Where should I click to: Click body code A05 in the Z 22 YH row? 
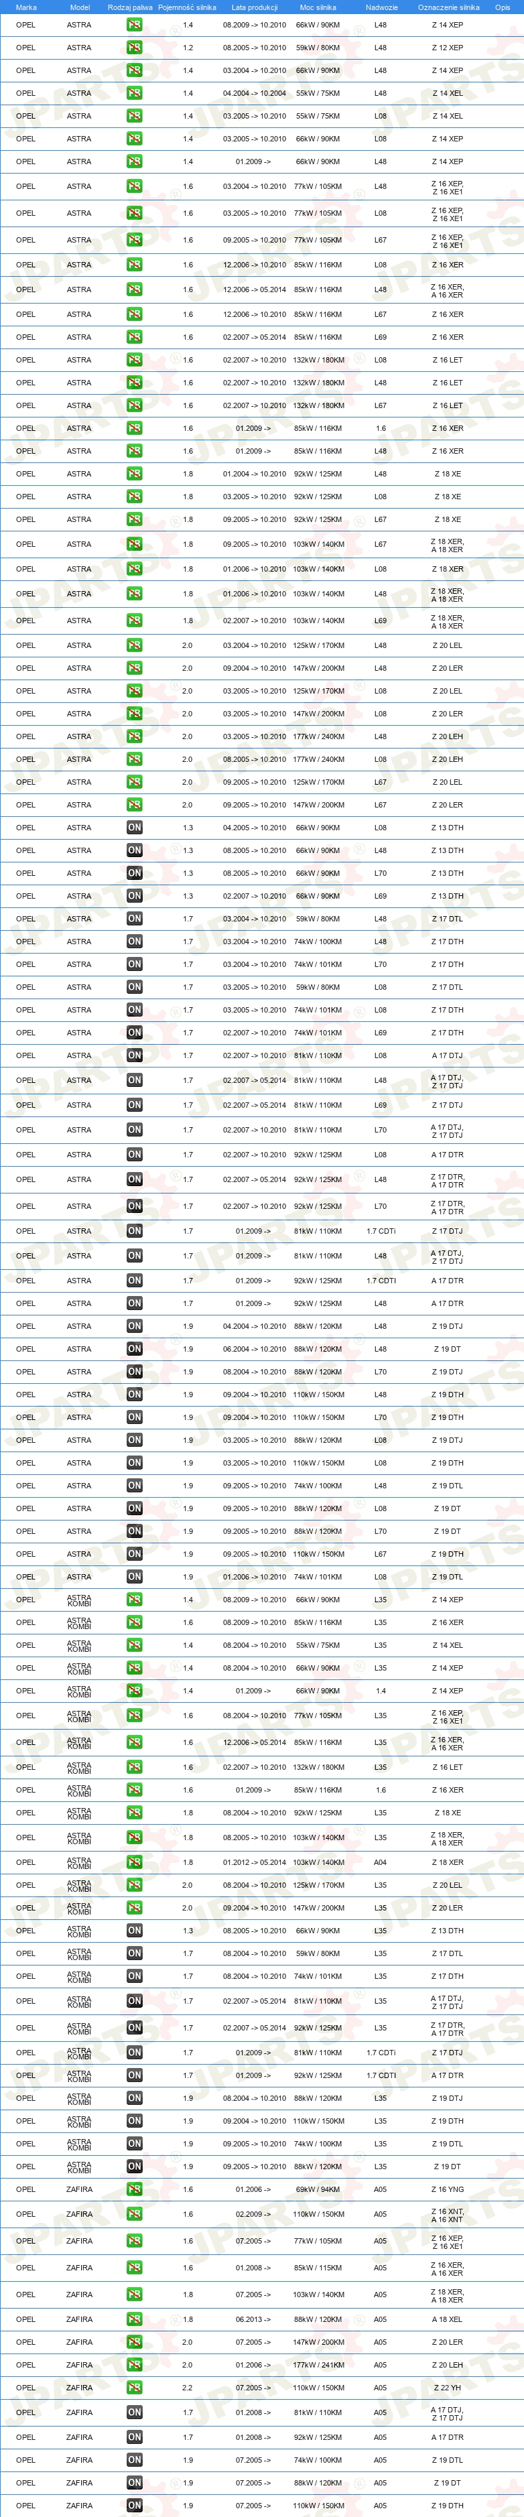coord(381,2388)
